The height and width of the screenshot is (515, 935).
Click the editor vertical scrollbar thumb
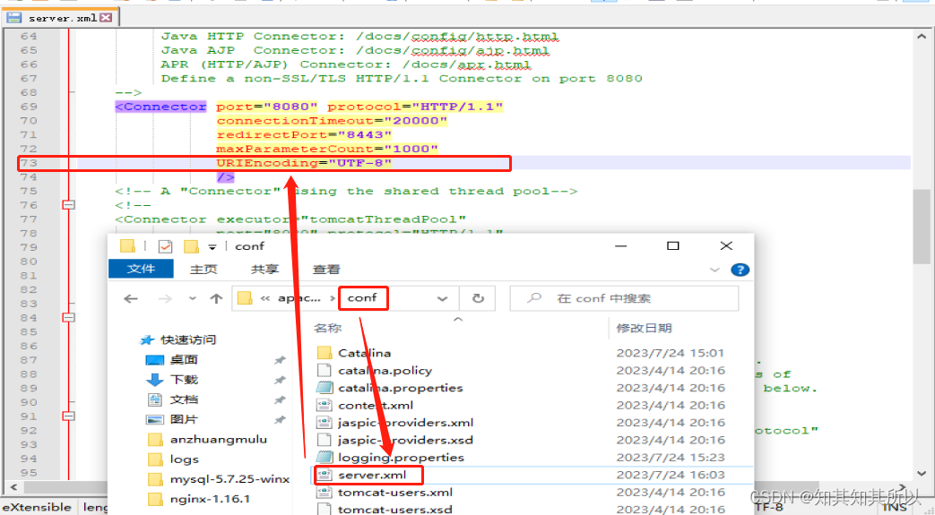pos(922,227)
